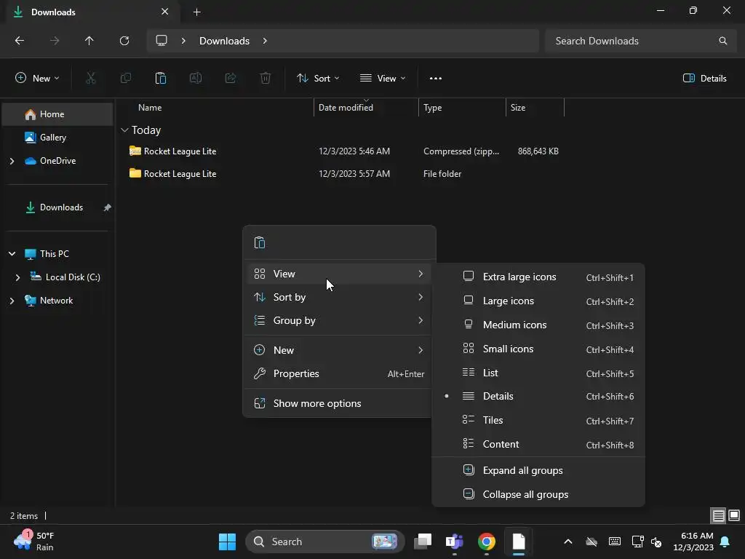The image size is (745, 559).
Task: Collapse This PC in navigation pane
Action: (12, 254)
